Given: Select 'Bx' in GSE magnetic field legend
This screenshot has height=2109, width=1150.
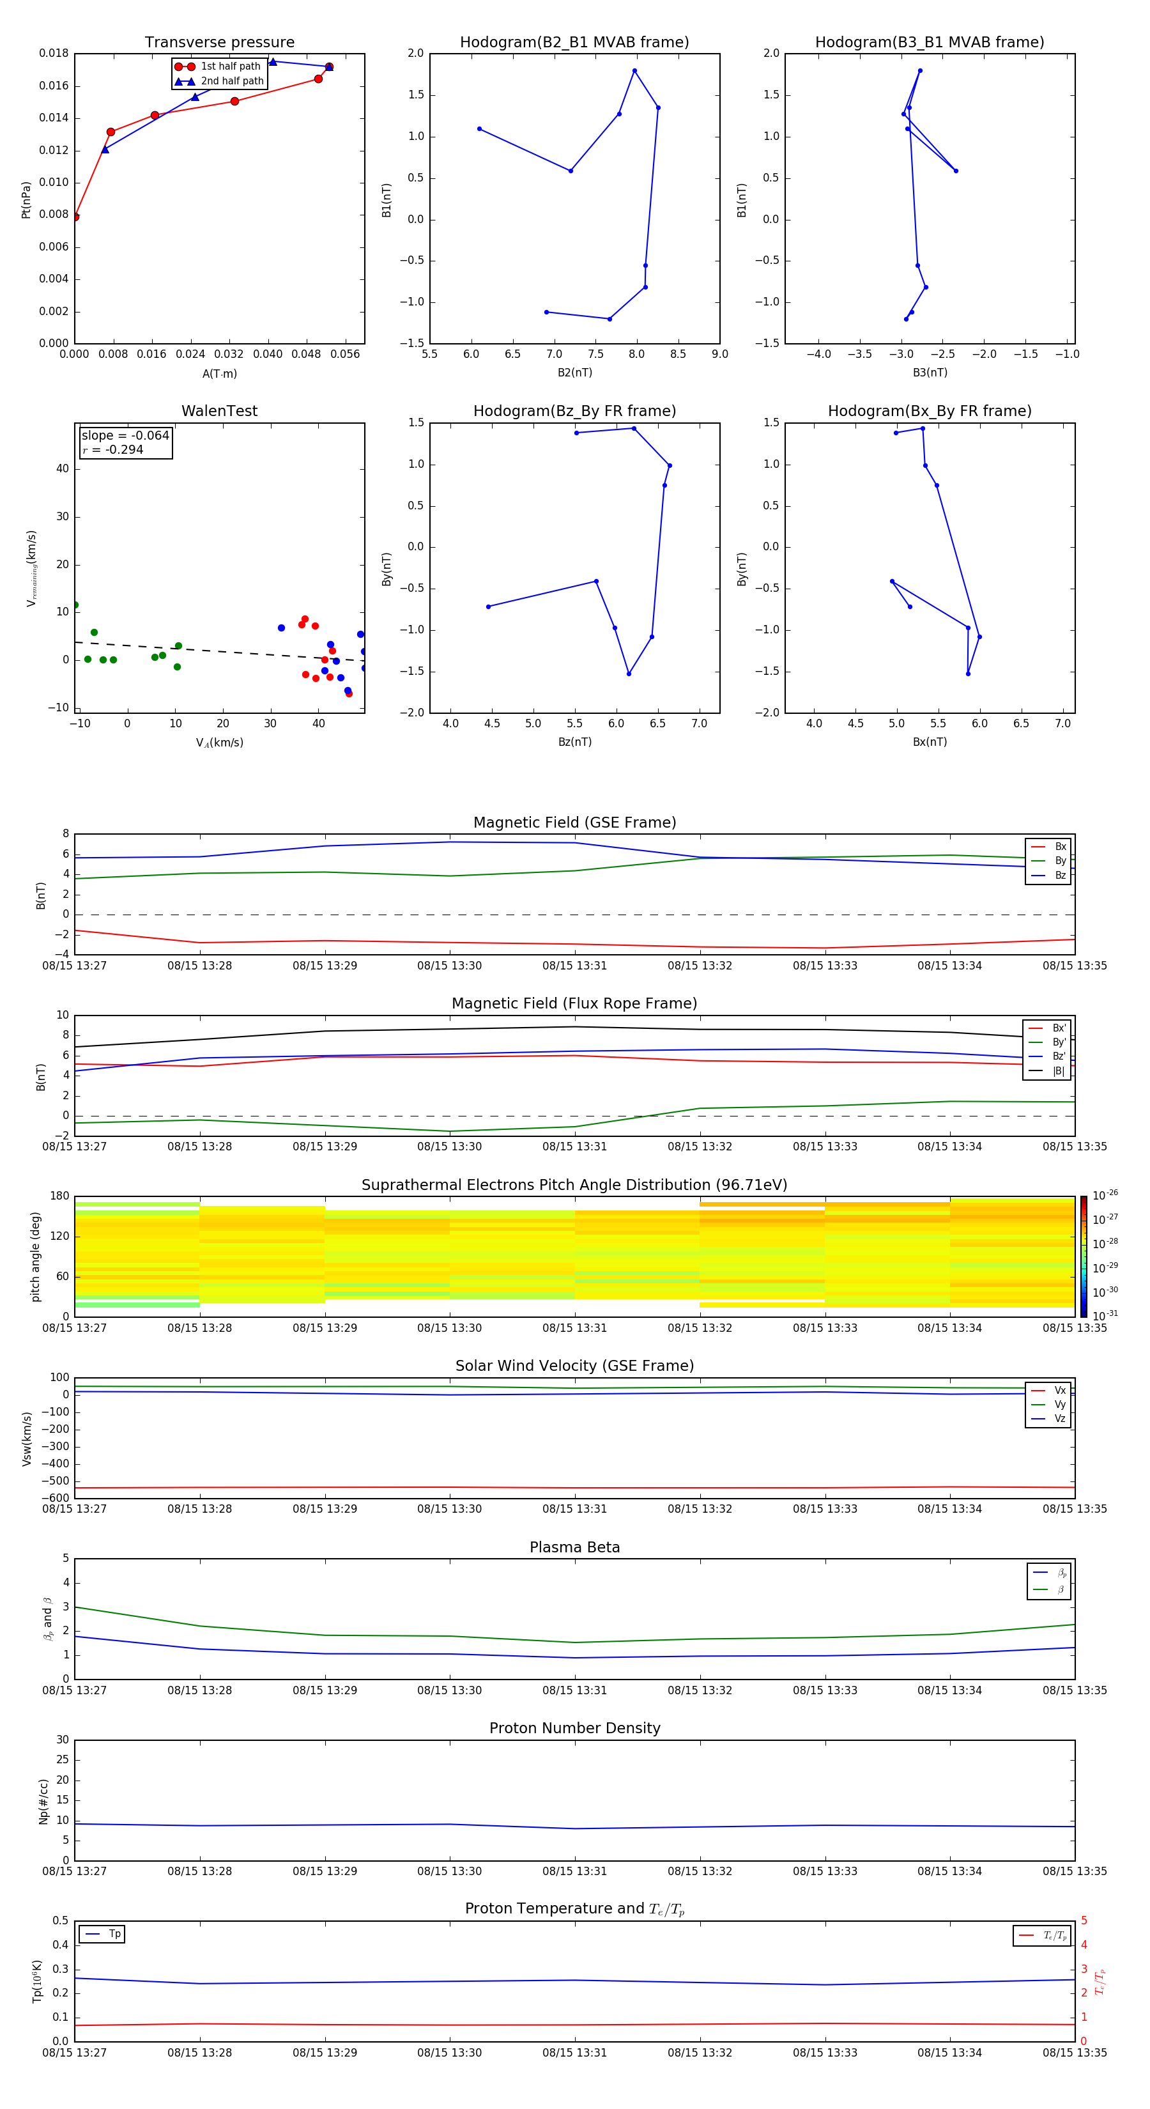Looking at the screenshot, I should click(x=1048, y=847).
